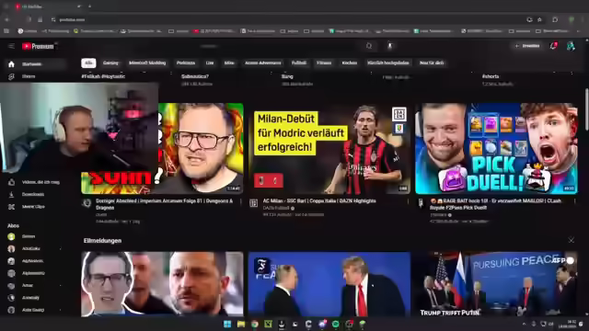Click channel avatar beside Dorniger Abschied
Image resolution: width=589 pixels, height=331 pixels.
click(87, 203)
